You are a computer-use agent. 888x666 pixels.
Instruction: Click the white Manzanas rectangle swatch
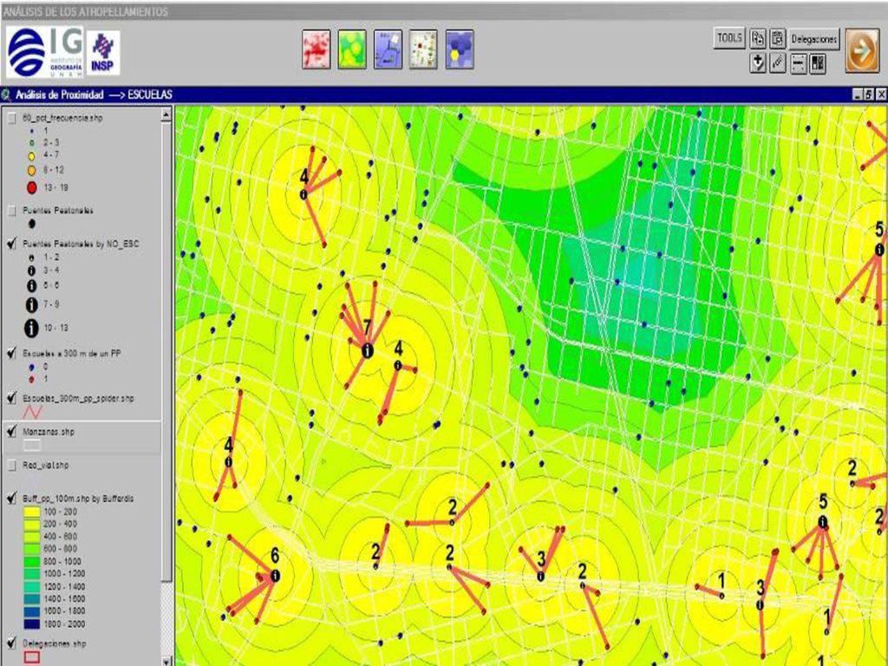coord(32,445)
